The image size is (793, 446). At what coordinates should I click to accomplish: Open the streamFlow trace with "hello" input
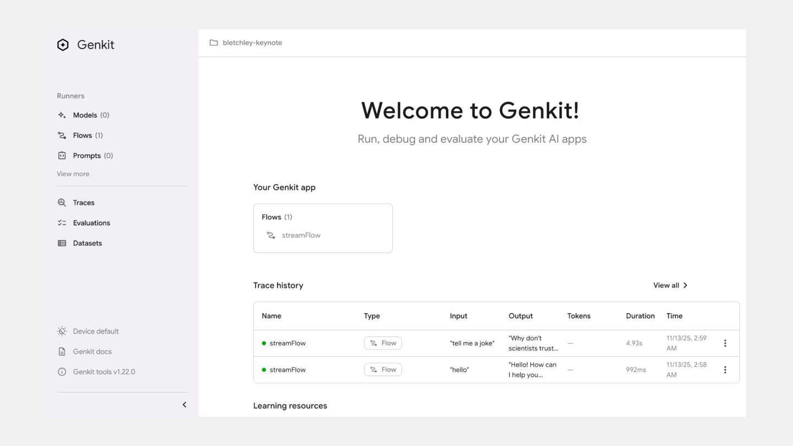point(287,370)
